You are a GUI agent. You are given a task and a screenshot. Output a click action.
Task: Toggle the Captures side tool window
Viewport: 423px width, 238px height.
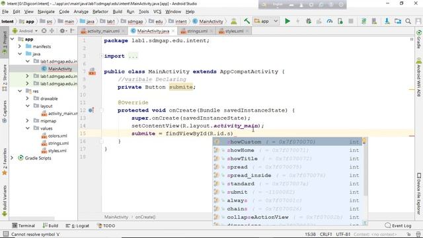5,112
